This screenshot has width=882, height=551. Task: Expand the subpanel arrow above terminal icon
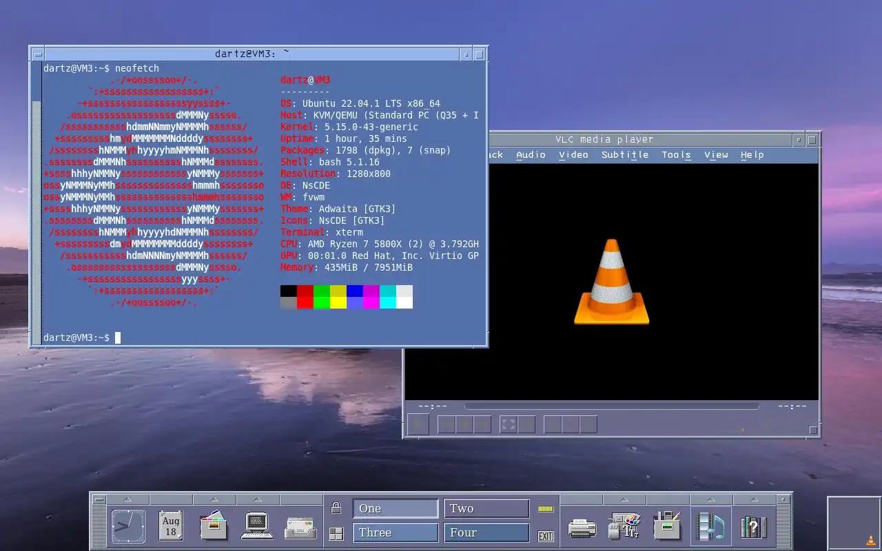coord(257,499)
